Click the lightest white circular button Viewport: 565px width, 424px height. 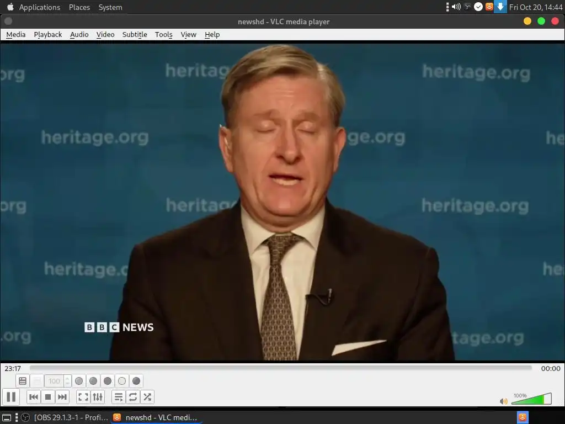click(122, 381)
